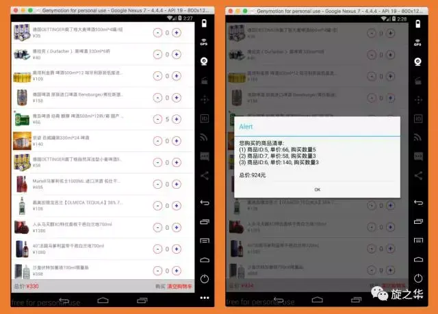Tap Android back button in left window nav bar
The width and height of the screenshot is (438, 314).
pyautogui.click(x=64, y=300)
